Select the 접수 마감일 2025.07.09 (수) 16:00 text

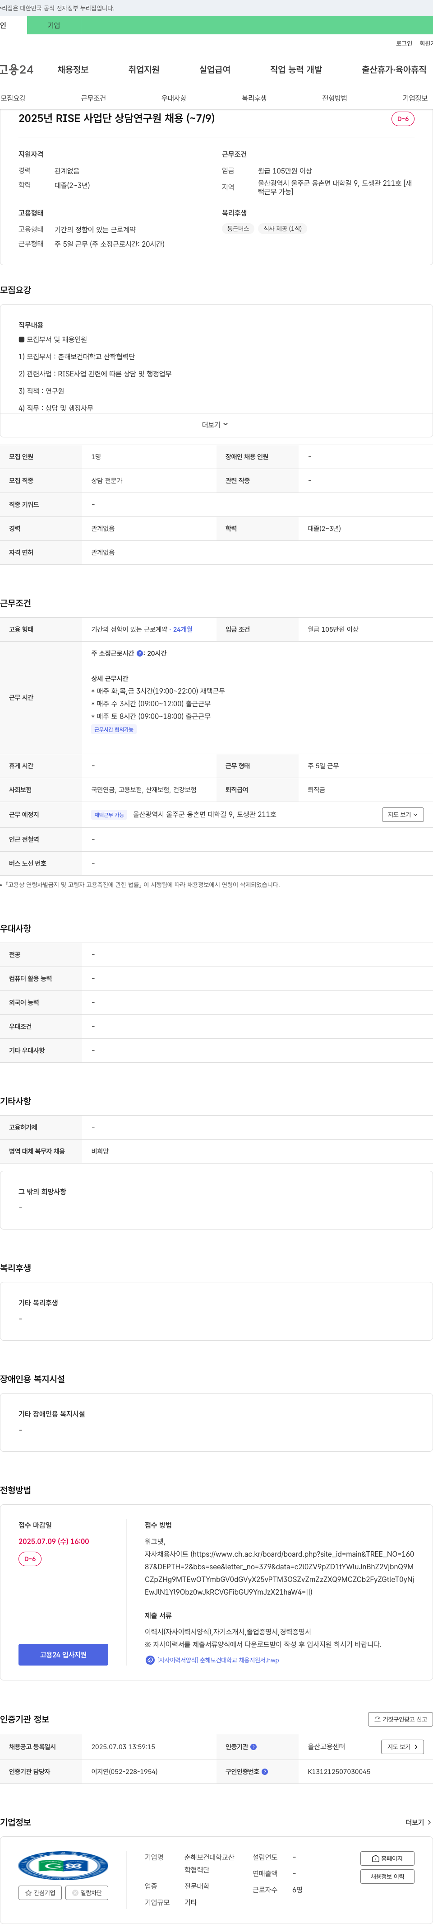click(x=54, y=1542)
